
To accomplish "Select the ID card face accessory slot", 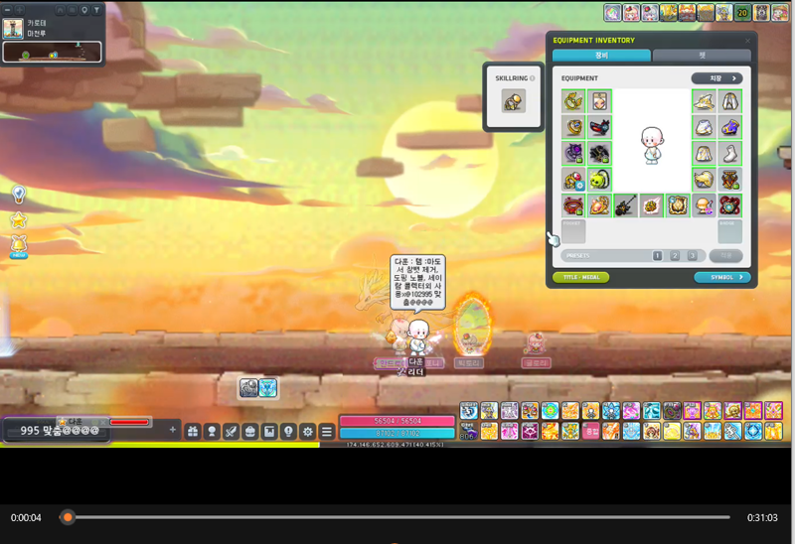I will pos(600,101).
